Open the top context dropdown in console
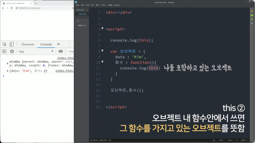255x143 pixels. (36, 52)
